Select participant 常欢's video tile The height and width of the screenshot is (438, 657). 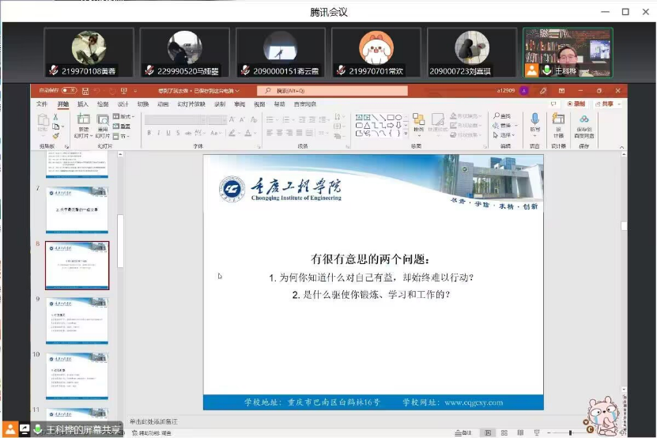tap(376, 53)
